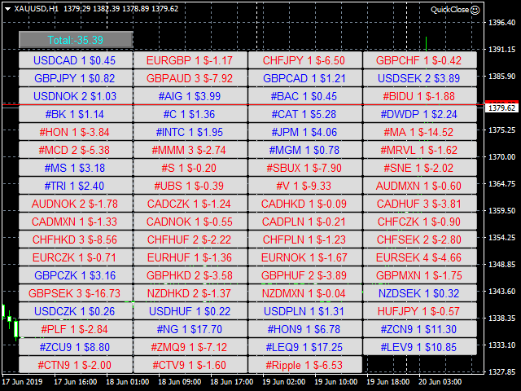Click GBPHUF 2 $-3.89 button
This screenshot has height=391, width=521.
(x=305, y=275)
